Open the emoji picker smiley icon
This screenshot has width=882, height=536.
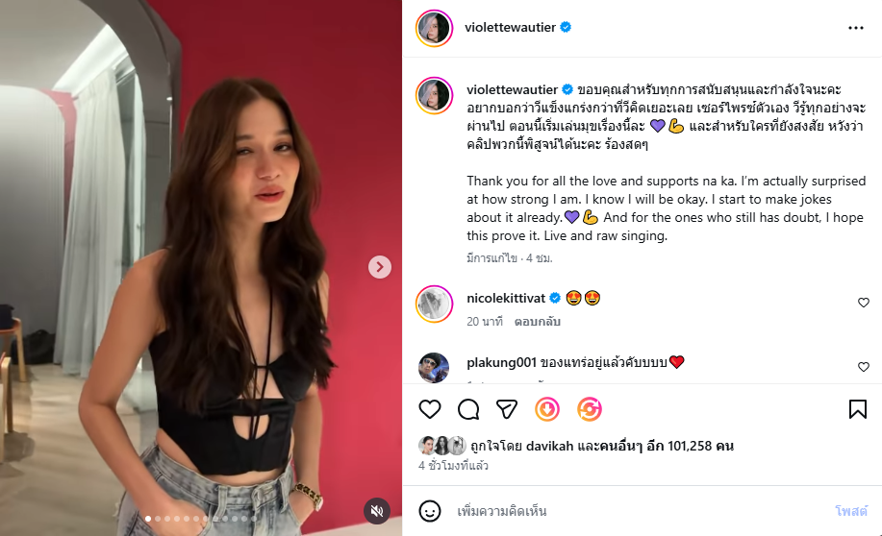click(430, 510)
